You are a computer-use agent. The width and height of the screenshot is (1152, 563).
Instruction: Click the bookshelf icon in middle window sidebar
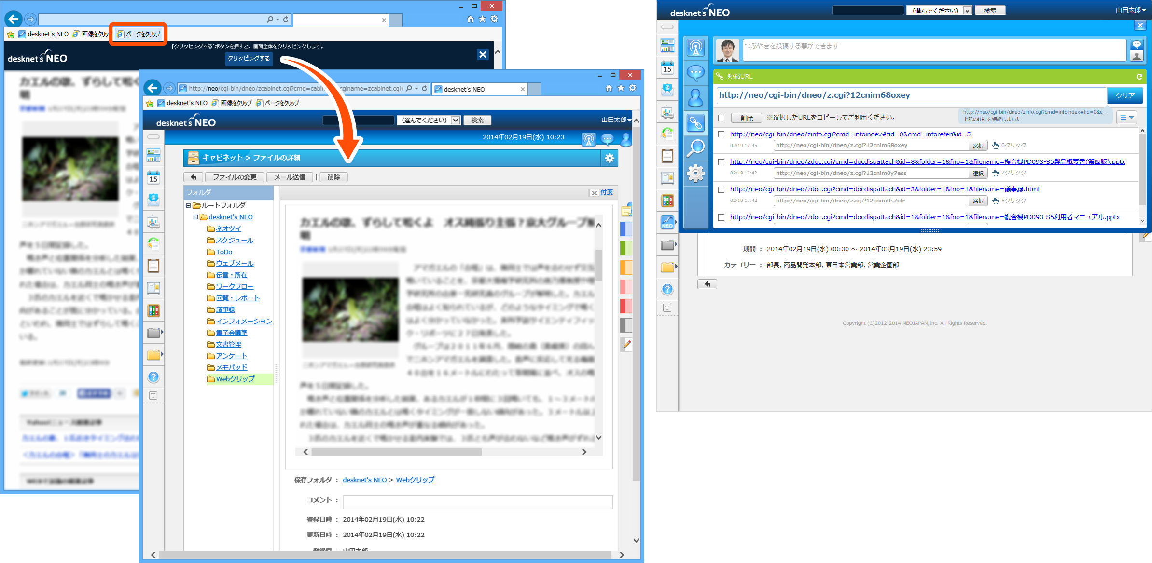[153, 310]
